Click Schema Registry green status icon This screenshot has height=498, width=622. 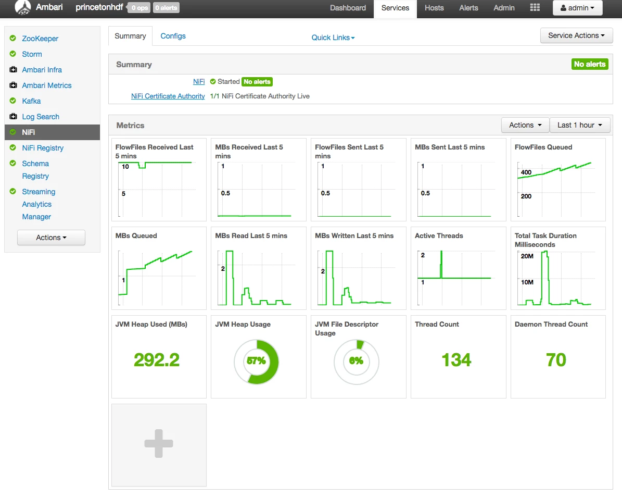[x=12, y=163]
